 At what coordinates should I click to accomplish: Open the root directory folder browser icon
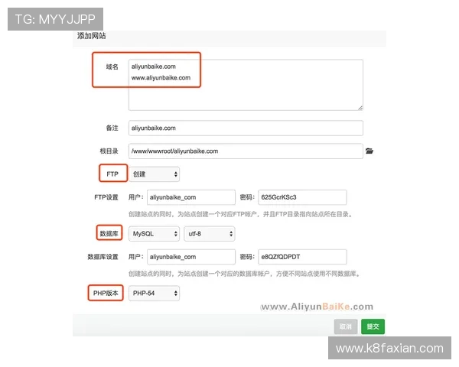tap(369, 151)
